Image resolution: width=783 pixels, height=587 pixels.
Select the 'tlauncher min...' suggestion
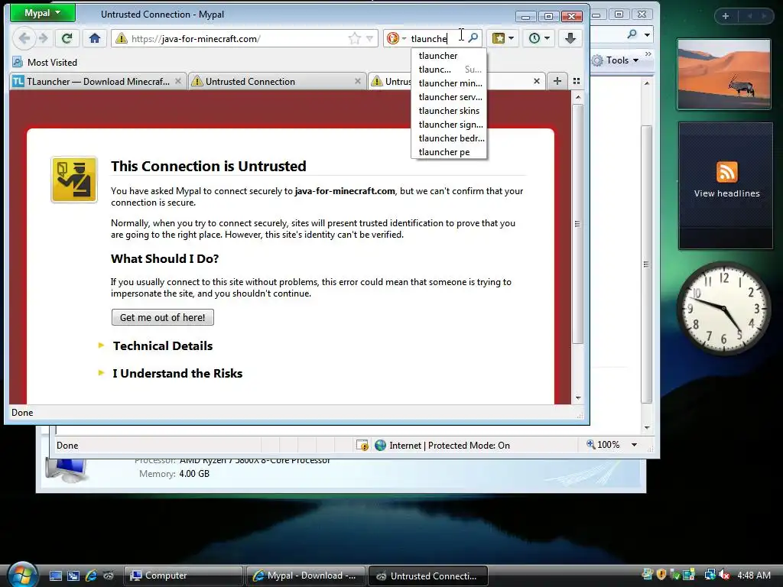point(448,83)
